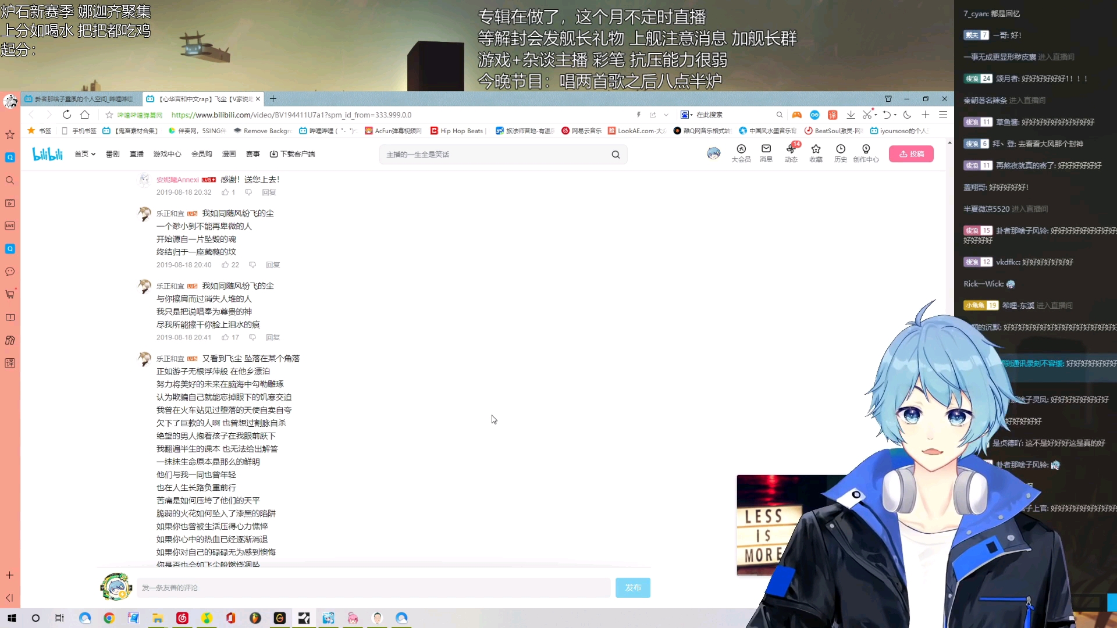This screenshot has height=628, width=1117.
Task: Open the sidebar shopping cart icon
Action: point(10,294)
